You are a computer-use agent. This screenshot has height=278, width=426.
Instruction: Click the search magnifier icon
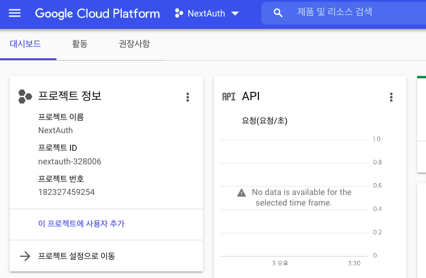click(278, 13)
